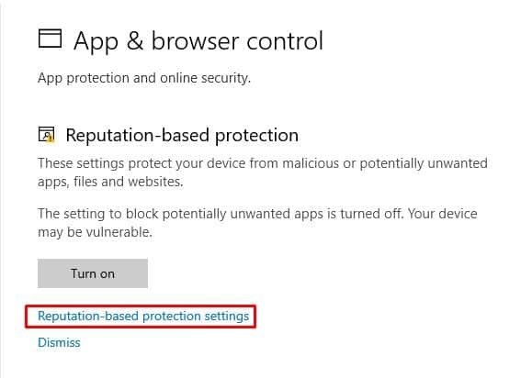Click the 'may be vulnerable' text line
Viewport: 532px width, 378px height.
pos(95,232)
